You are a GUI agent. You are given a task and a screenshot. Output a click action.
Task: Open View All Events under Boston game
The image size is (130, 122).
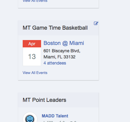click(35, 73)
